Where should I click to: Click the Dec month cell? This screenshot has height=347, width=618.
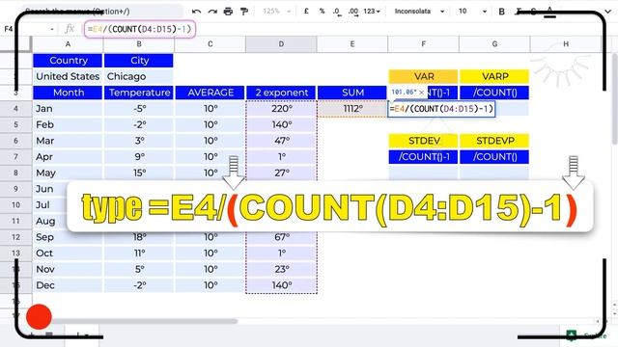[68, 285]
